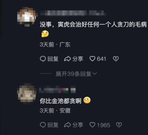Click 分享 text under the 金池 comment
148x135 pixels.
[x=78, y=125]
